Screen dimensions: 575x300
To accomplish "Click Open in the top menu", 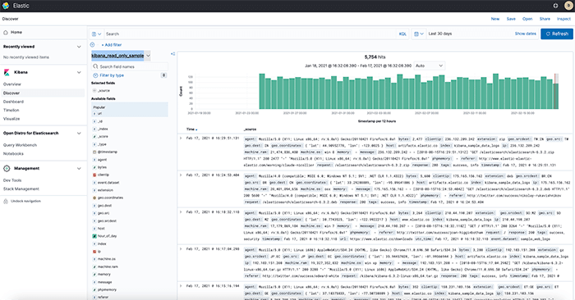I will tap(527, 19).
